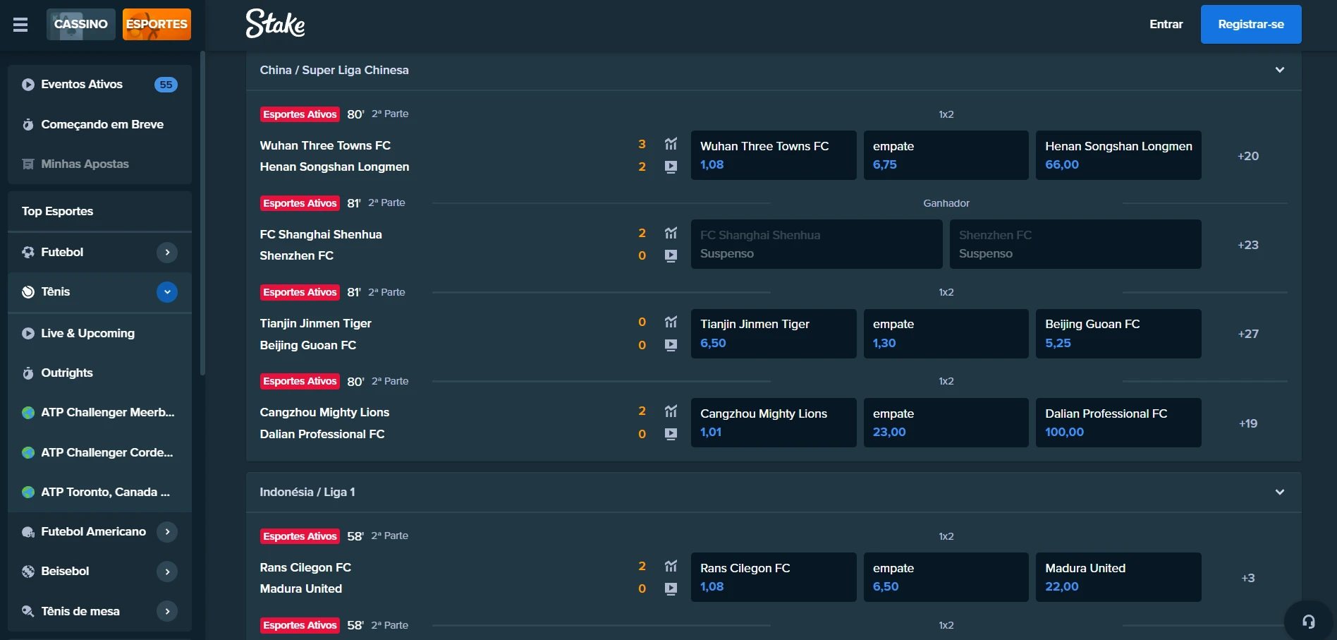Show +20 more markets for Wuhan match

pos(1247,156)
